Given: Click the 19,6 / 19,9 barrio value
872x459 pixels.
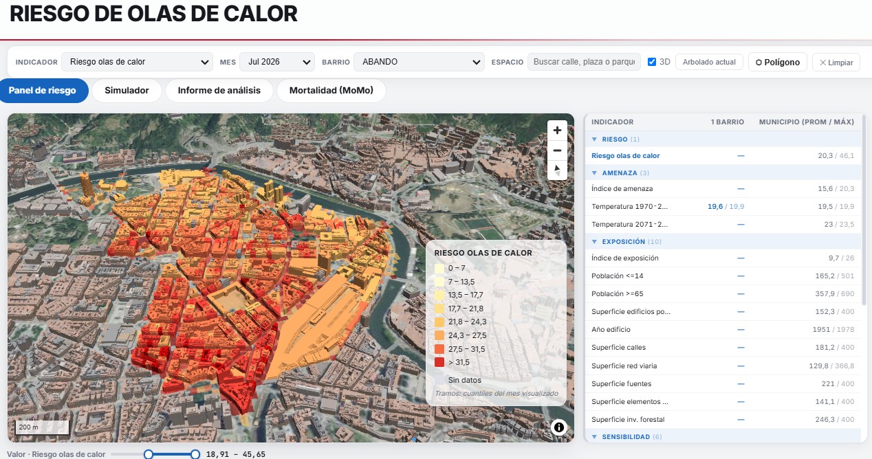Looking at the screenshot, I should click(726, 206).
